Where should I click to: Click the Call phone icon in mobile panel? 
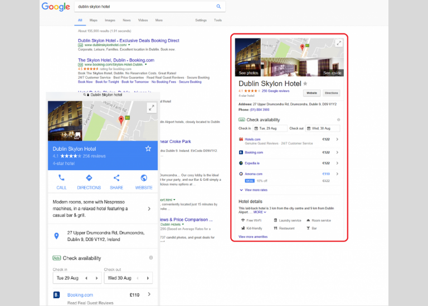click(61, 178)
